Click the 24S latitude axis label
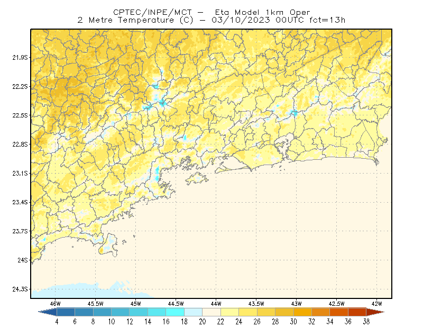 (23, 260)
